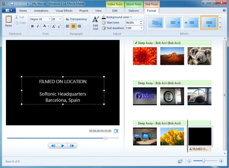
Task: Open the font size dropdown
Action: click(x=60, y=19)
